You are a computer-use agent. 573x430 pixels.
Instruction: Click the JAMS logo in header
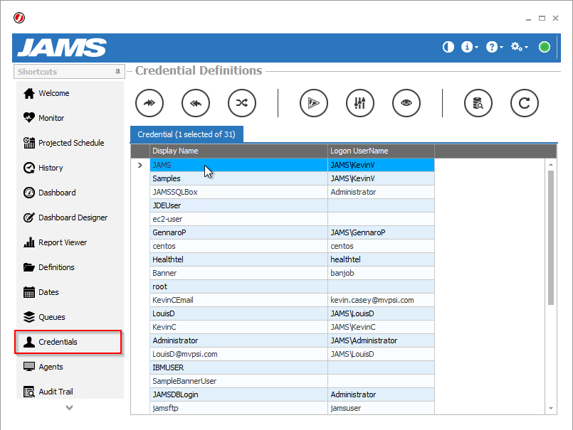tap(62, 48)
